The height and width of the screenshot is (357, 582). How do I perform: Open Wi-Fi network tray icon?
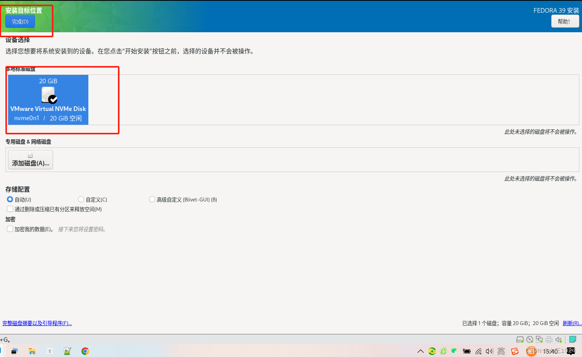[479, 351]
